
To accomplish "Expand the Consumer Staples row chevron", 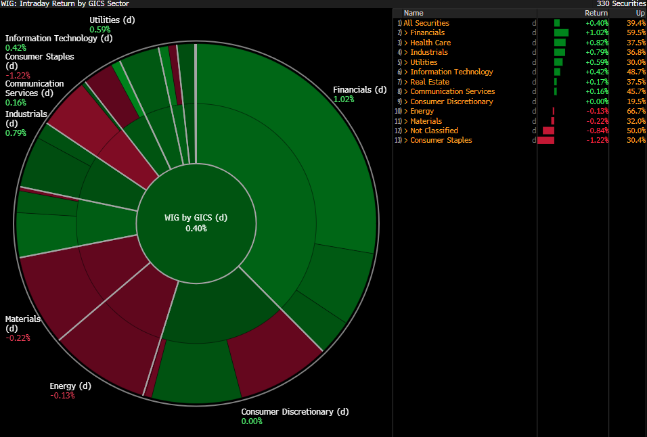I will tap(406, 140).
